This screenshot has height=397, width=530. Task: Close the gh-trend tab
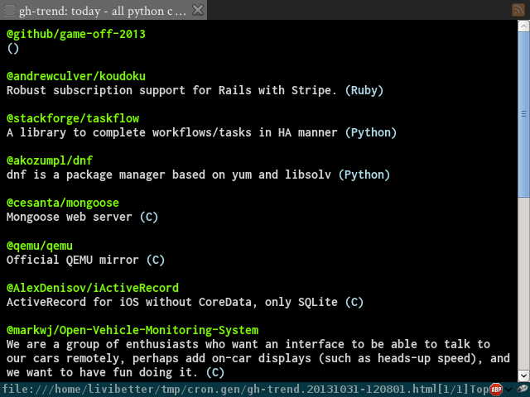(198, 10)
